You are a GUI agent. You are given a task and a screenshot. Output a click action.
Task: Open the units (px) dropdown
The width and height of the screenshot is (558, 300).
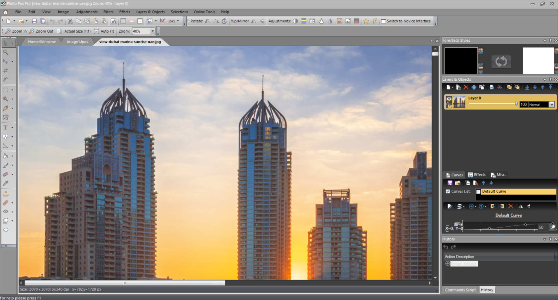click(178, 21)
